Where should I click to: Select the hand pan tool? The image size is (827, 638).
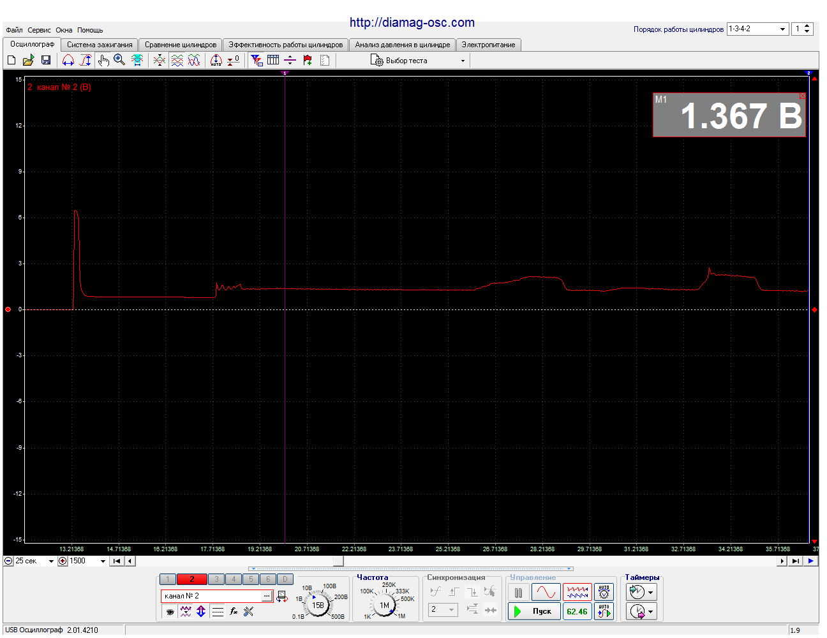(x=103, y=60)
